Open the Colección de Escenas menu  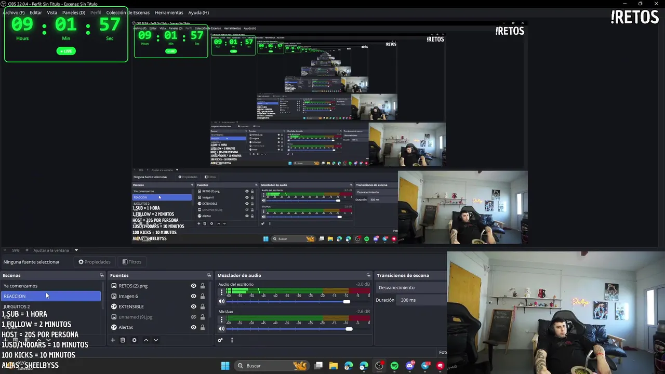pos(128,12)
